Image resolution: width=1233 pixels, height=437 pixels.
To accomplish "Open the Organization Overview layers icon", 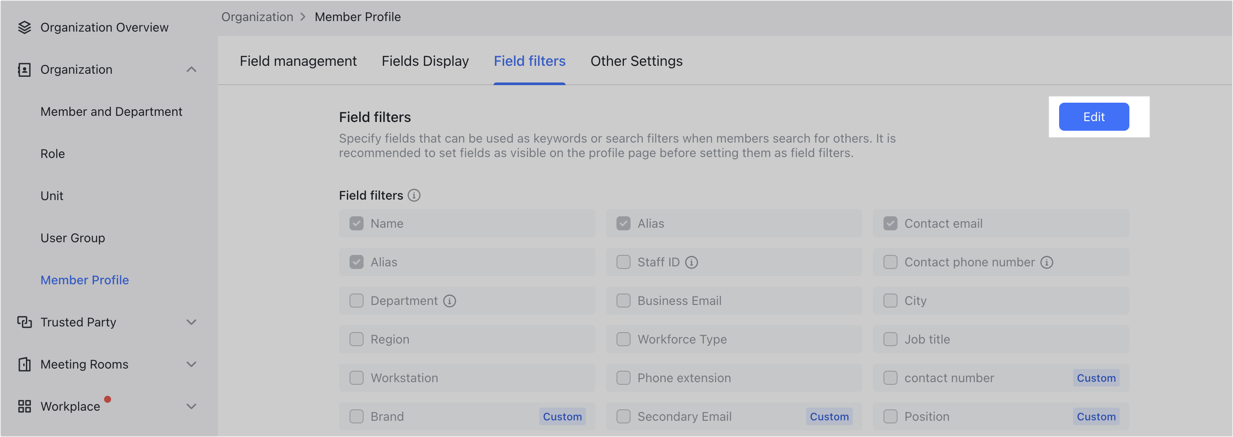I will point(24,27).
